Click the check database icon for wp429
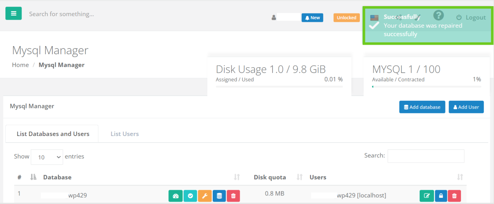Screen dimensions: 494x204 (x=190, y=196)
